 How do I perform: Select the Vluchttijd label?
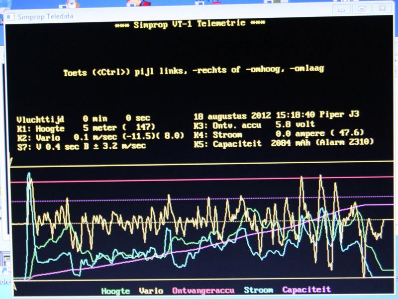pyautogui.click(x=40, y=119)
